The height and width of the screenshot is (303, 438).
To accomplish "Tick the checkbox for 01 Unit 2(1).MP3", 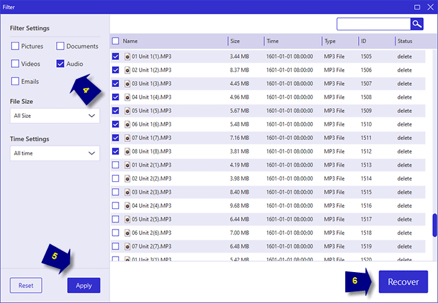I will (x=116, y=165).
